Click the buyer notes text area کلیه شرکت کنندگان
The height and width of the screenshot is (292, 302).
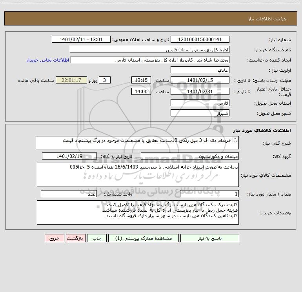(138, 212)
